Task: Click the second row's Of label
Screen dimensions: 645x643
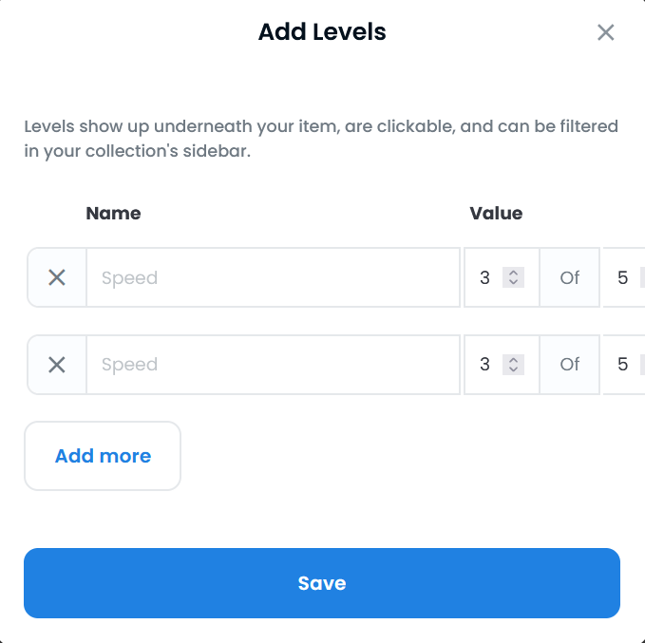Action: [x=570, y=364]
